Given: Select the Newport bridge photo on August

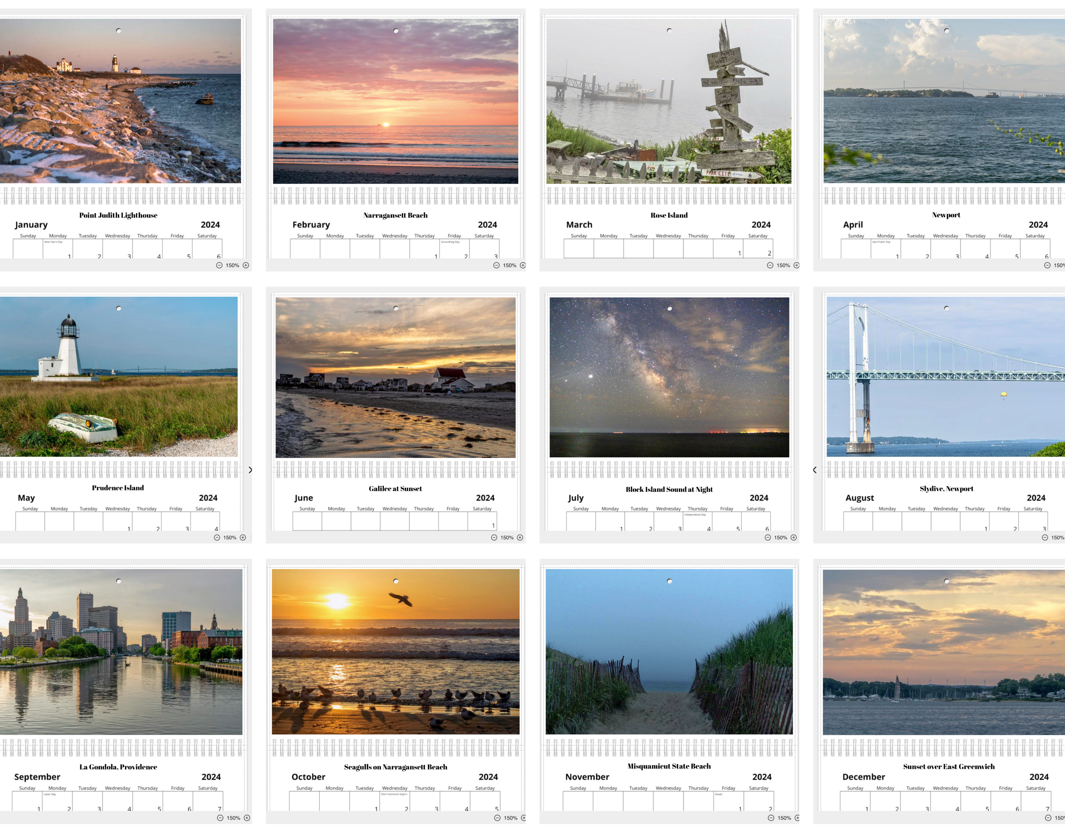Looking at the screenshot, I should point(945,377).
